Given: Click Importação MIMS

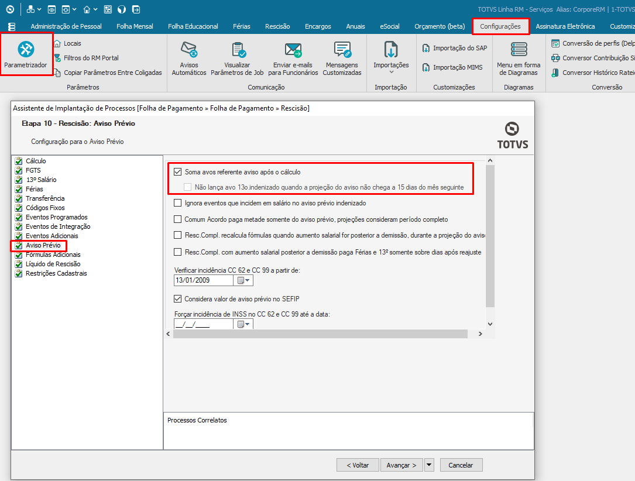Looking at the screenshot, I should pyautogui.click(x=452, y=67).
